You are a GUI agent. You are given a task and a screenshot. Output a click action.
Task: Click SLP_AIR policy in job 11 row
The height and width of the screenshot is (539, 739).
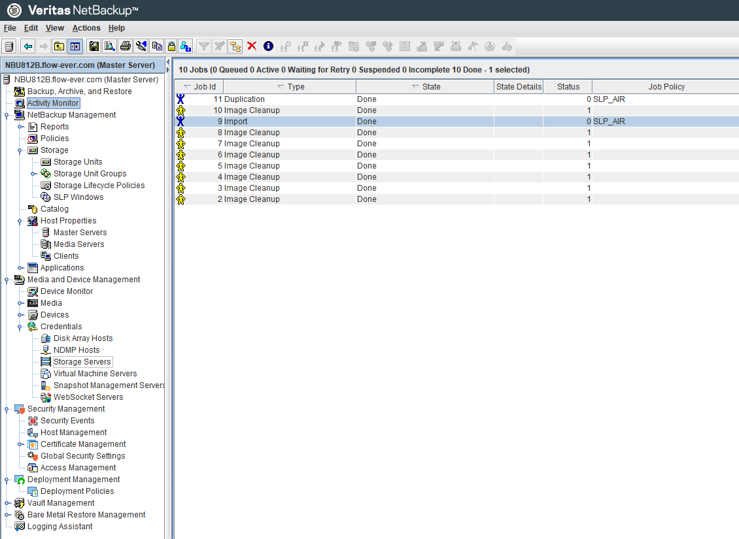tap(609, 99)
